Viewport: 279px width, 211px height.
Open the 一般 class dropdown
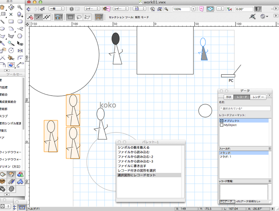56,9
